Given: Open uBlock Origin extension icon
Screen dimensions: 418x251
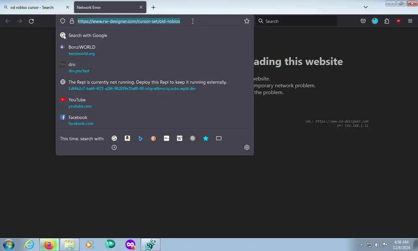Looking at the screenshot, I should [x=398, y=21].
